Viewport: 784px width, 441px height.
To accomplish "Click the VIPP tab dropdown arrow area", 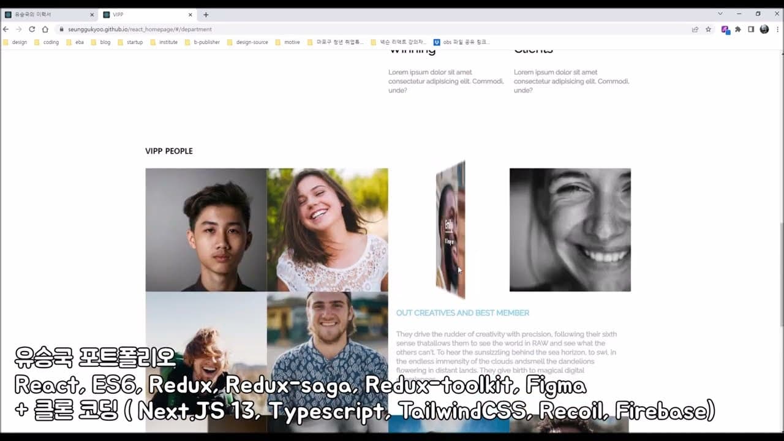I will pyautogui.click(x=720, y=13).
